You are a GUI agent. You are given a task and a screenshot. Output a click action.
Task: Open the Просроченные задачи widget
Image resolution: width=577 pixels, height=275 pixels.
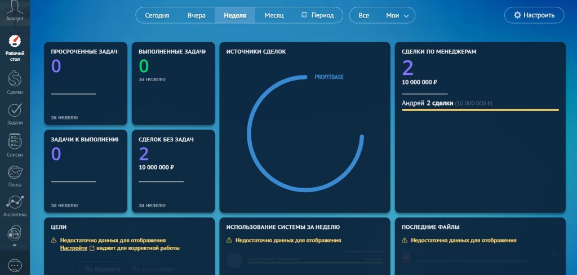pyautogui.click(x=86, y=83)
